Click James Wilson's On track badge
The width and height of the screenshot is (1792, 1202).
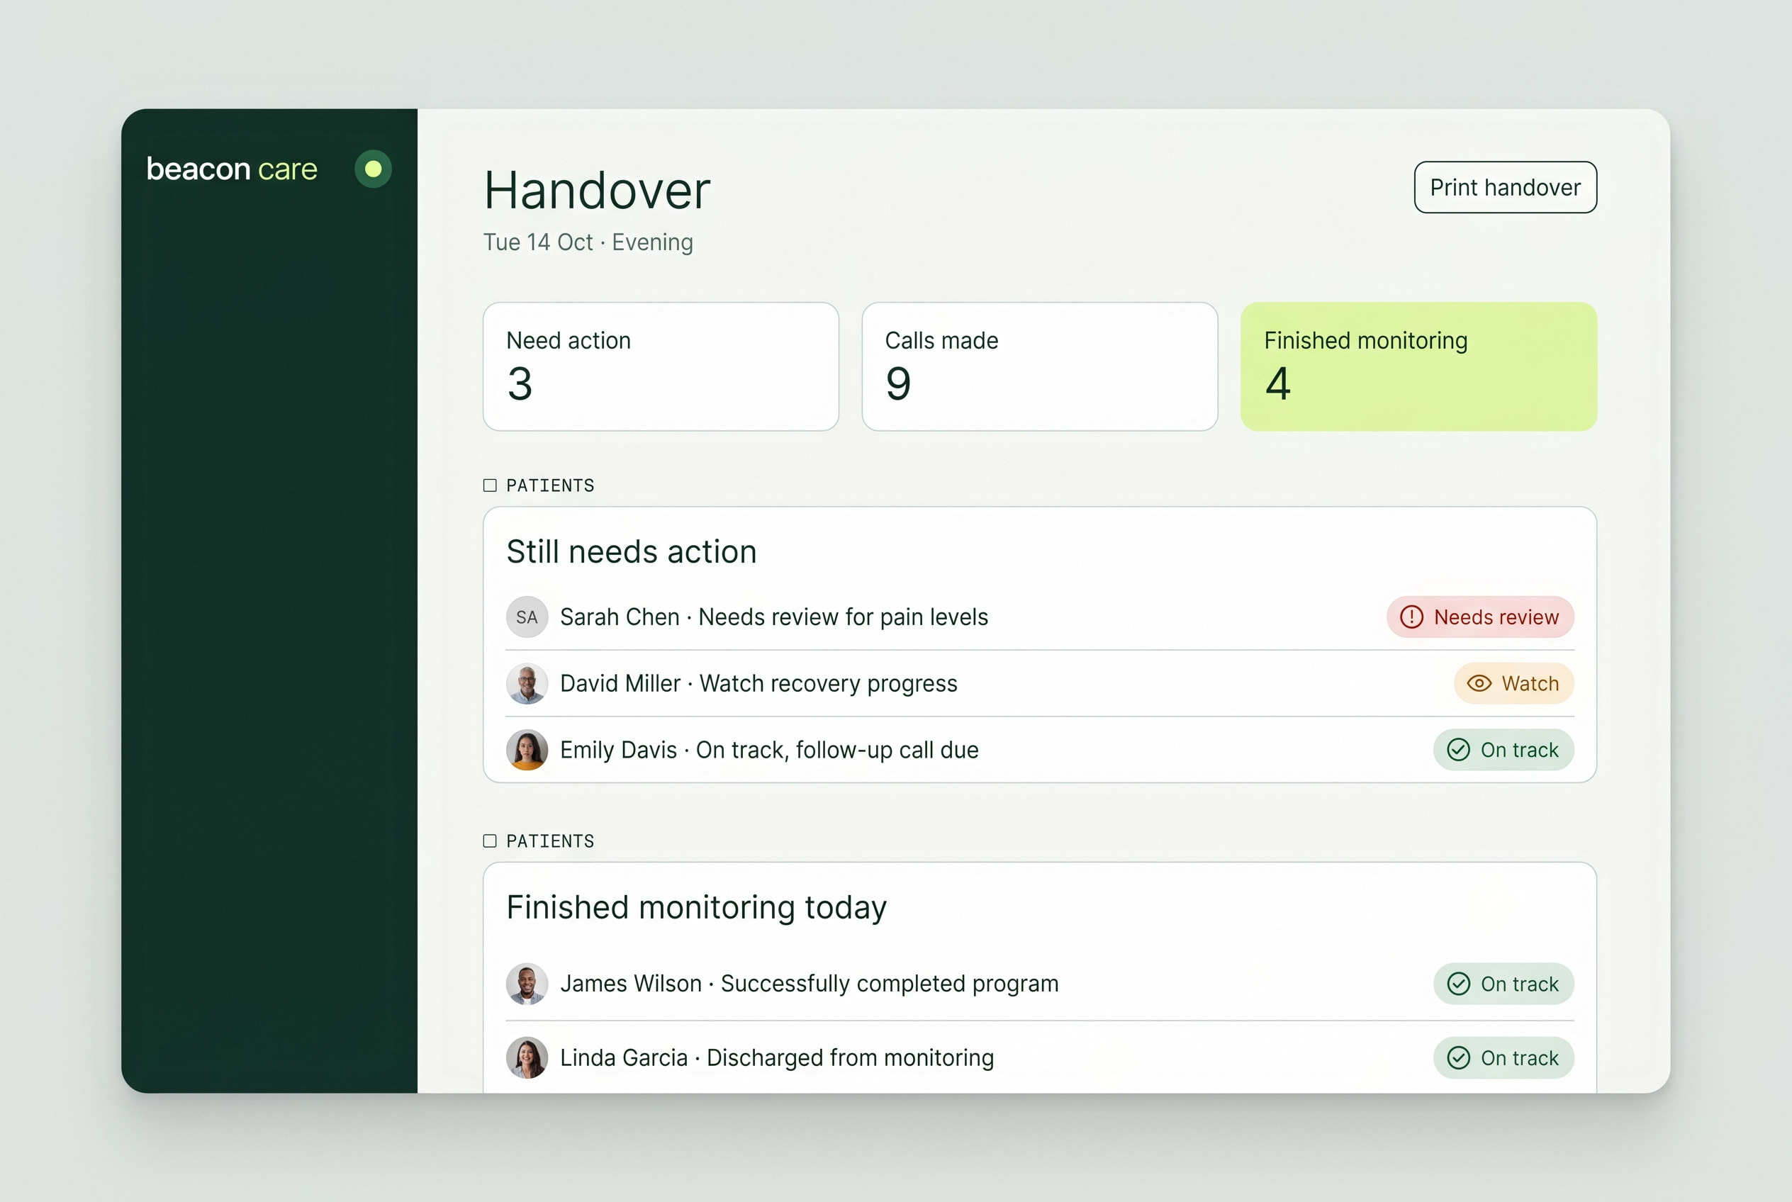point(1503,984)
